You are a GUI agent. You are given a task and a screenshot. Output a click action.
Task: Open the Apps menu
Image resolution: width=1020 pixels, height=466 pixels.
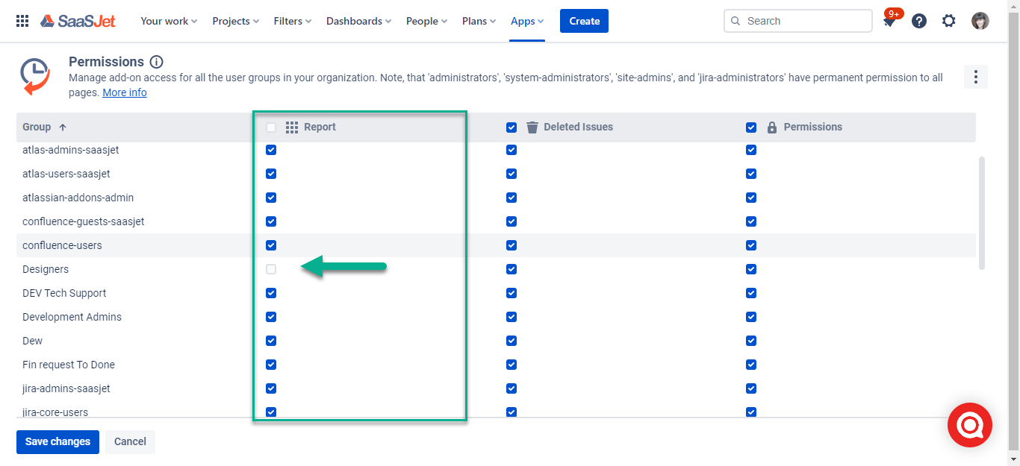(527, 21)
